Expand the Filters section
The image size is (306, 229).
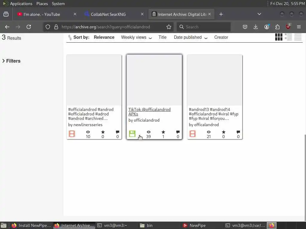click(x=11, y=61)
